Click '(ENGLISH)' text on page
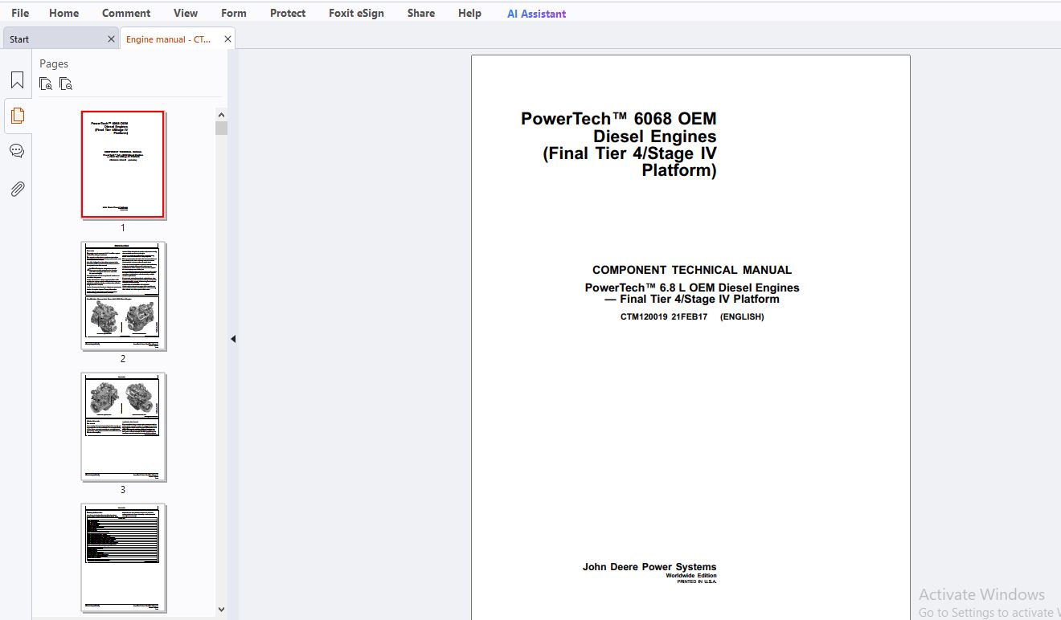1061x620 pixels. tap(742, 316)
